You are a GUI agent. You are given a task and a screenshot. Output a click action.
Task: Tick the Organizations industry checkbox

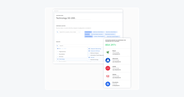(x=58, y=52)
